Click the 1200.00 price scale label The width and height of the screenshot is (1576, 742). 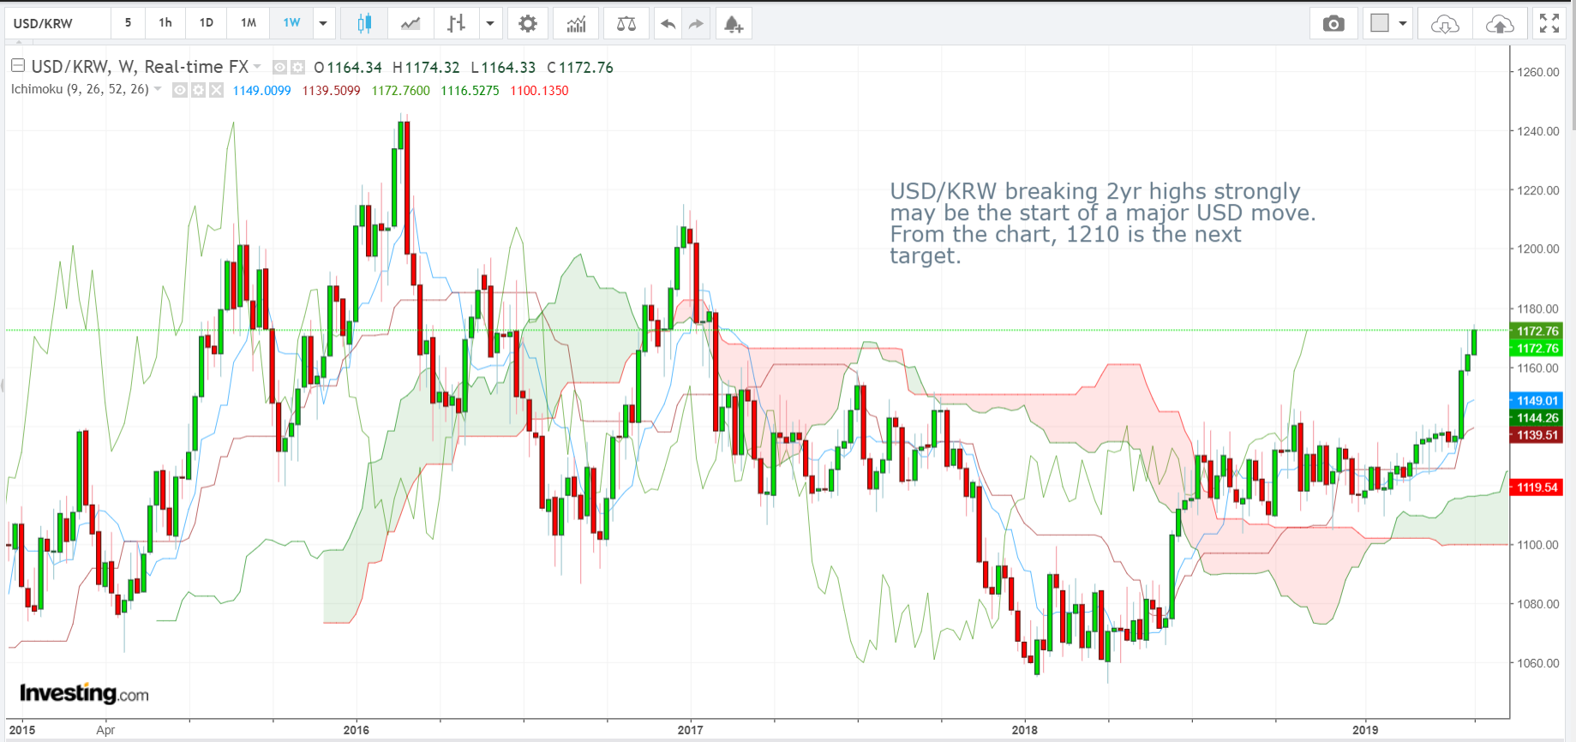click(1538, 249)
